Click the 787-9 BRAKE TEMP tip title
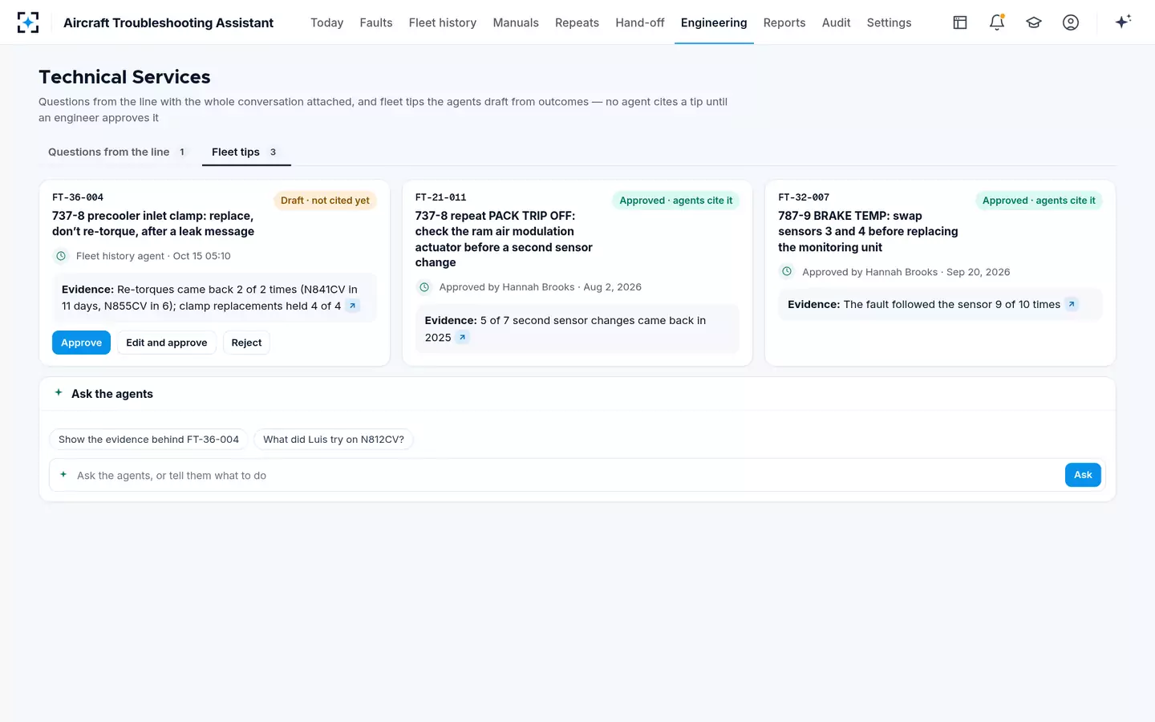This screenshot has width=1155, height=722. [x=868, y=232]
